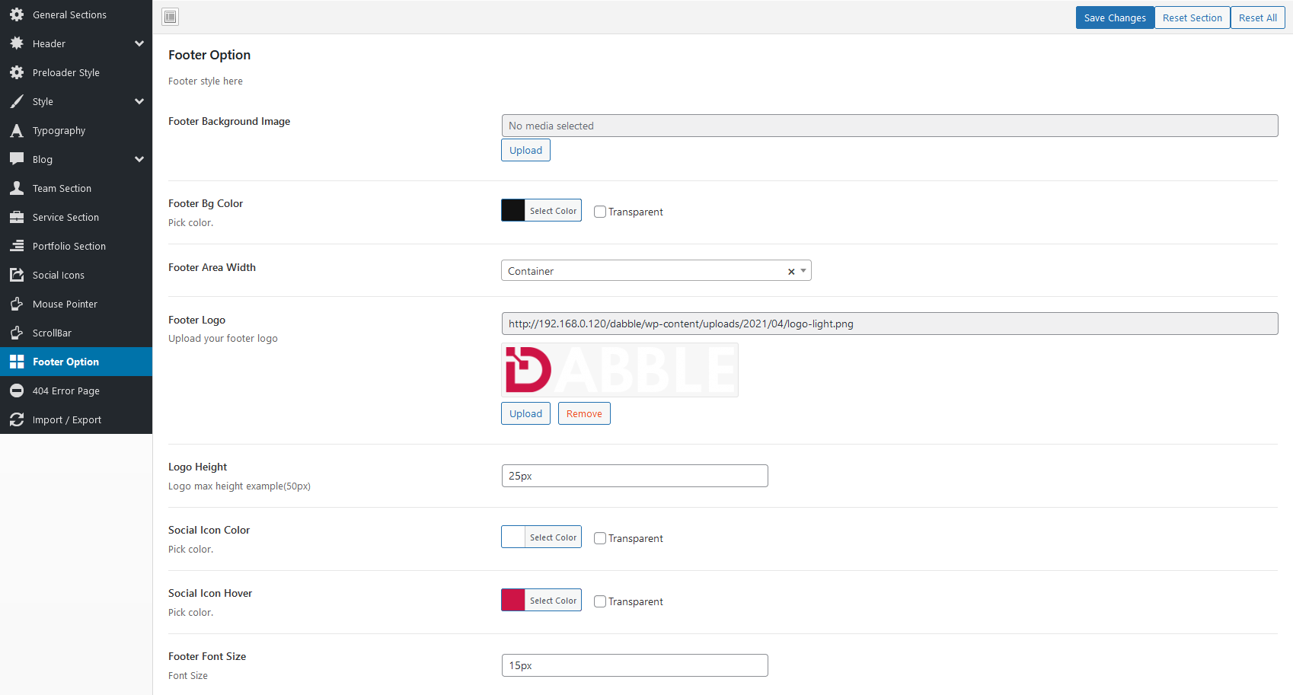The width and height of the screenshot is (1293, 695).
Task: Open the 404 Error Page settings
Action: 76,391
